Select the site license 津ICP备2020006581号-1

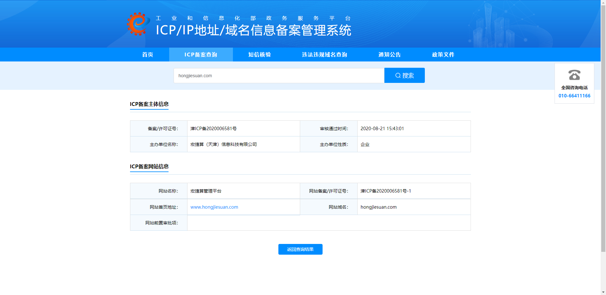click(386, 191)
